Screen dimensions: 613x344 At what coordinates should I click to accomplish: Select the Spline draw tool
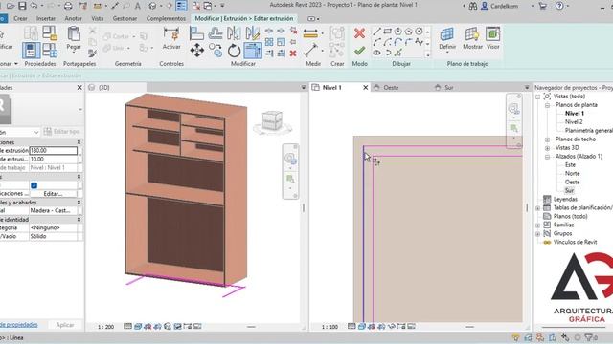pos(419,42)
